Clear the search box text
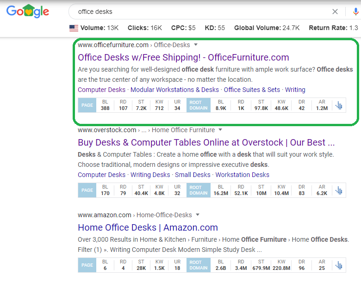 335,12
